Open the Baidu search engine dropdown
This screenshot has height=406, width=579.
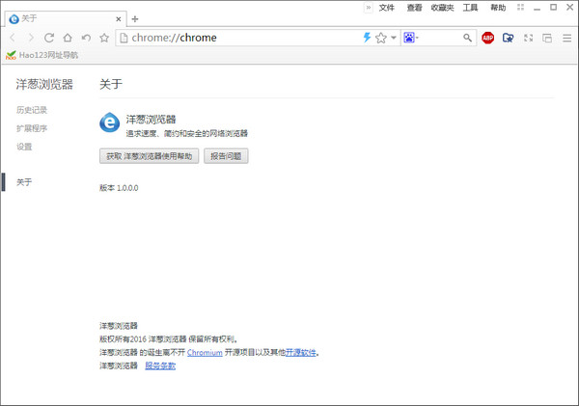coord(412,38)
